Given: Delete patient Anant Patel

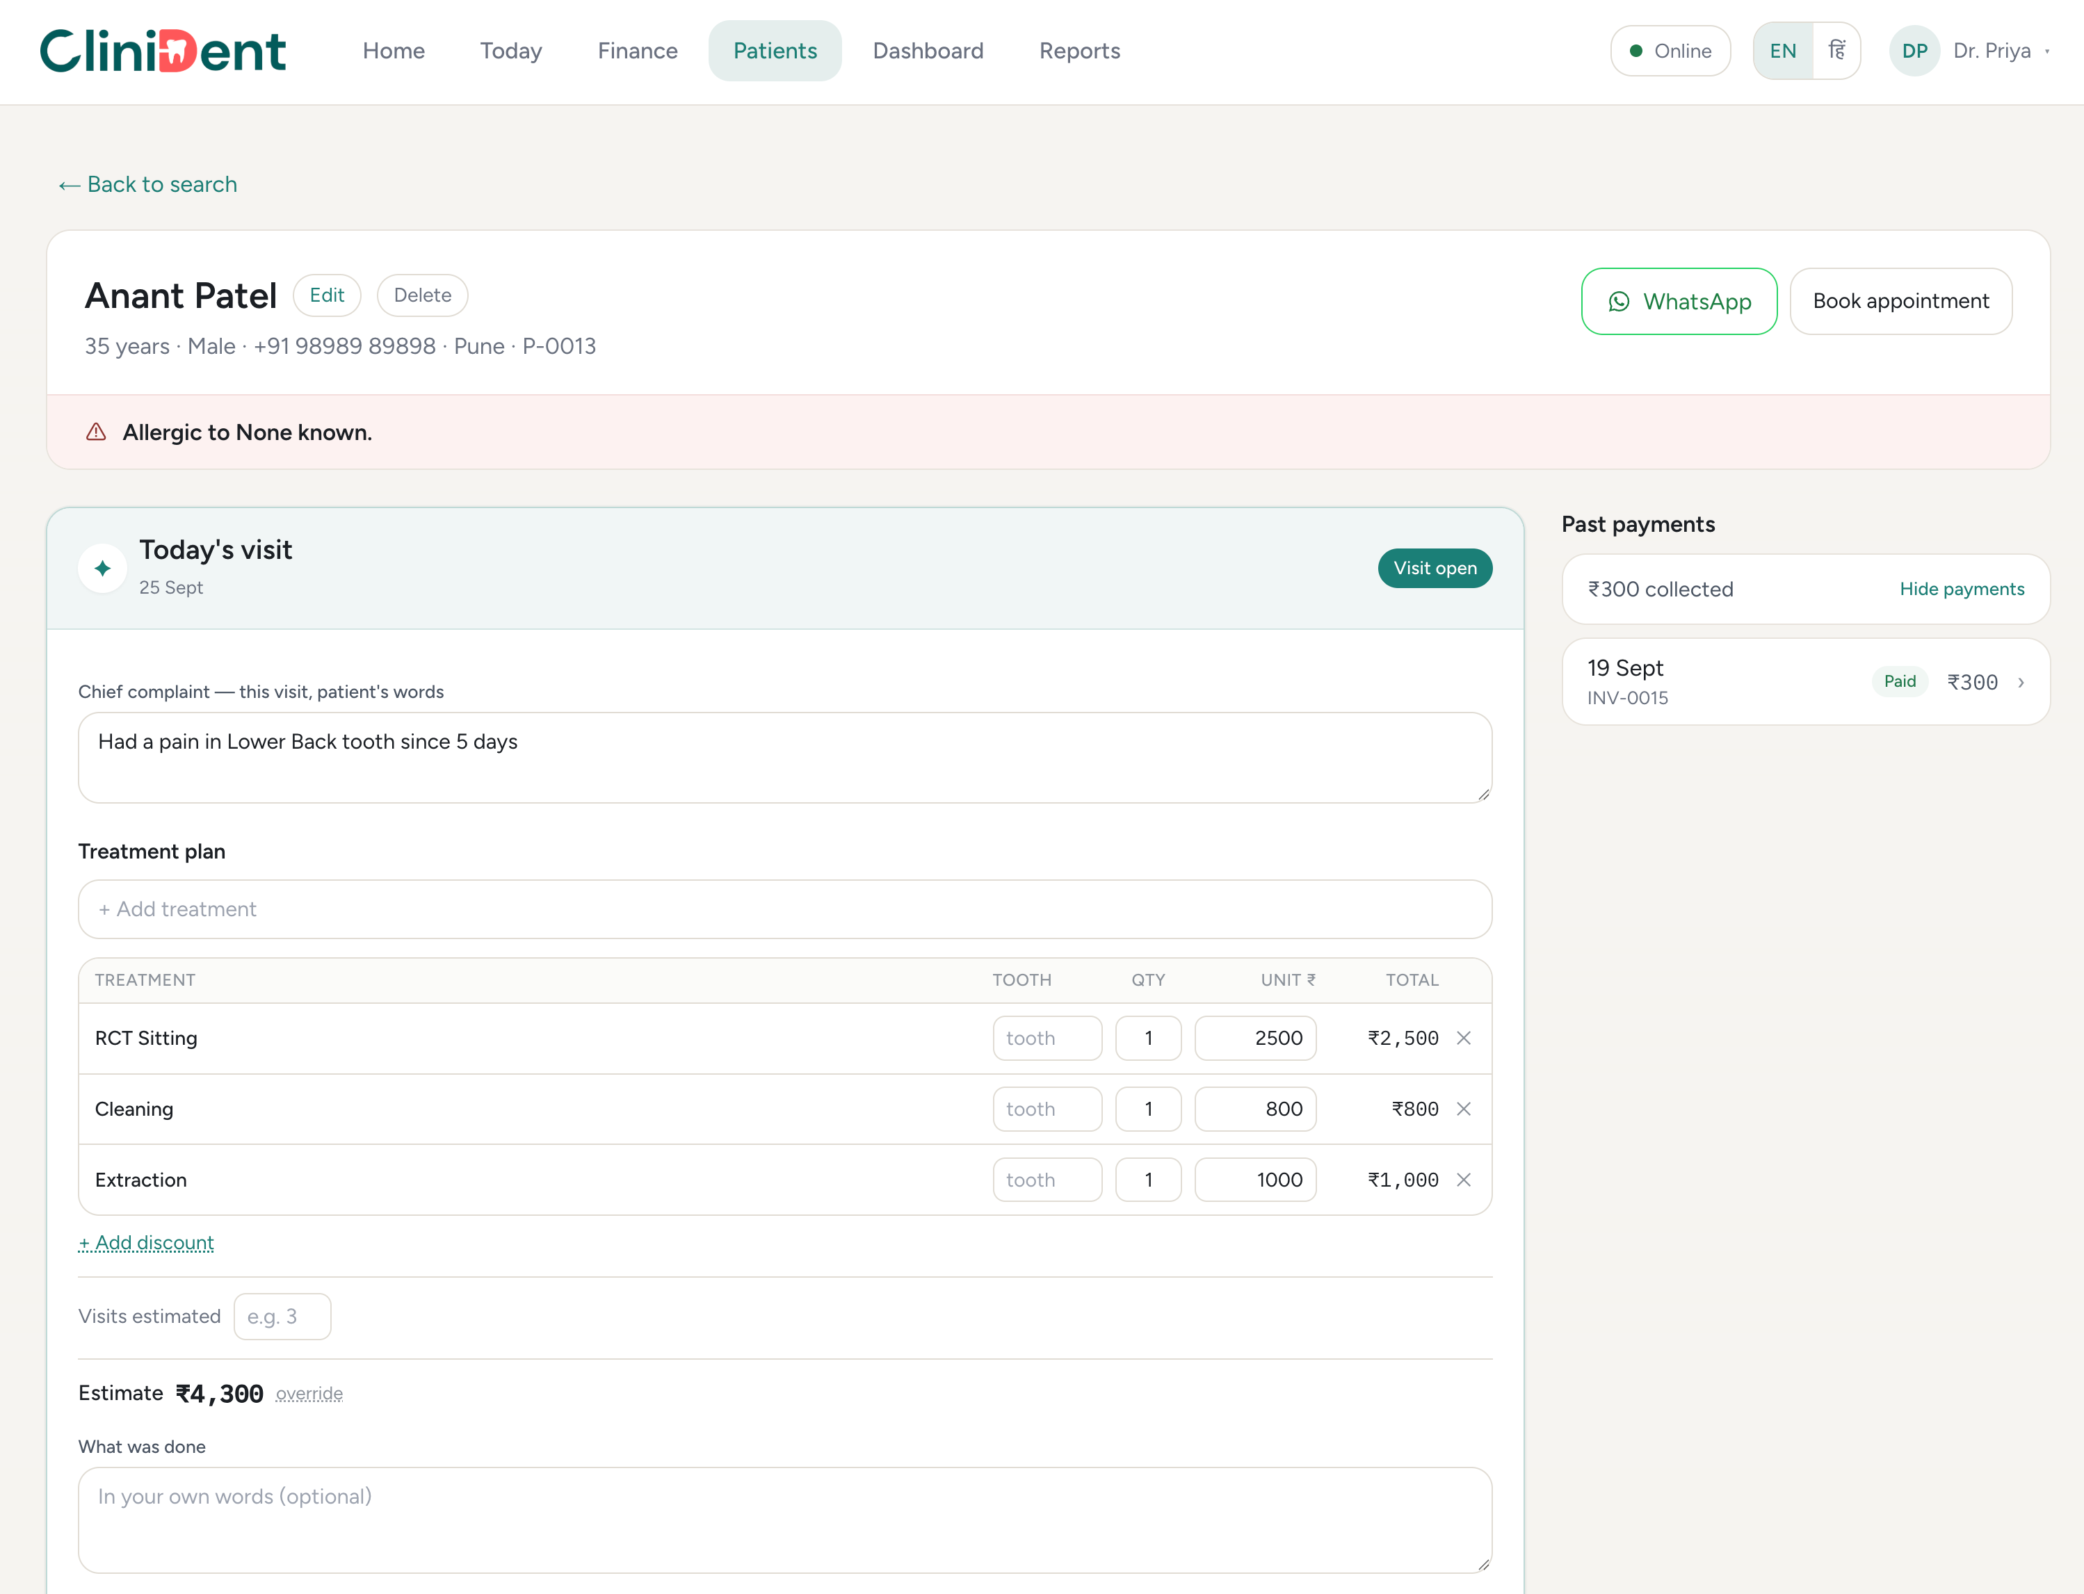Looking at the screenshot, I should pos(422,295).
